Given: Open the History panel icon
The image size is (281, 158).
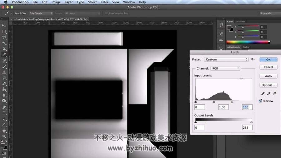Looking at the screenshot, I should (x=221, y=25).
